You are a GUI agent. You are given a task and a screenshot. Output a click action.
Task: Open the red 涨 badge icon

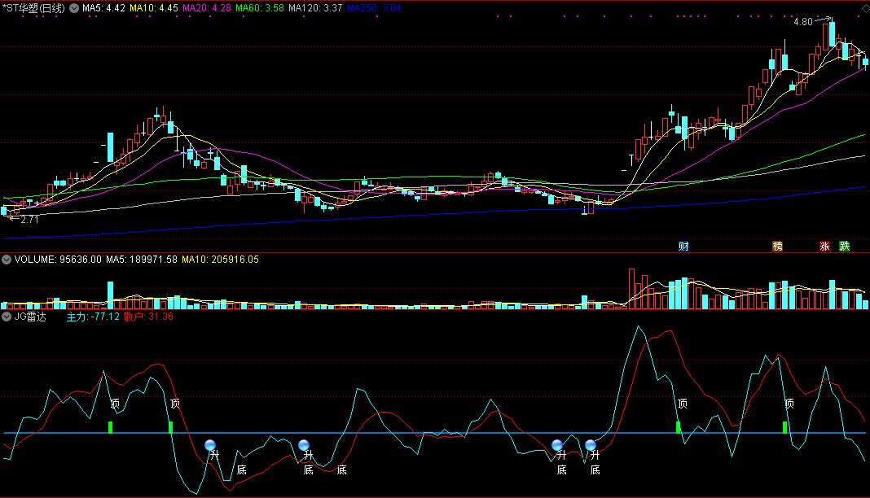[824, 246]
